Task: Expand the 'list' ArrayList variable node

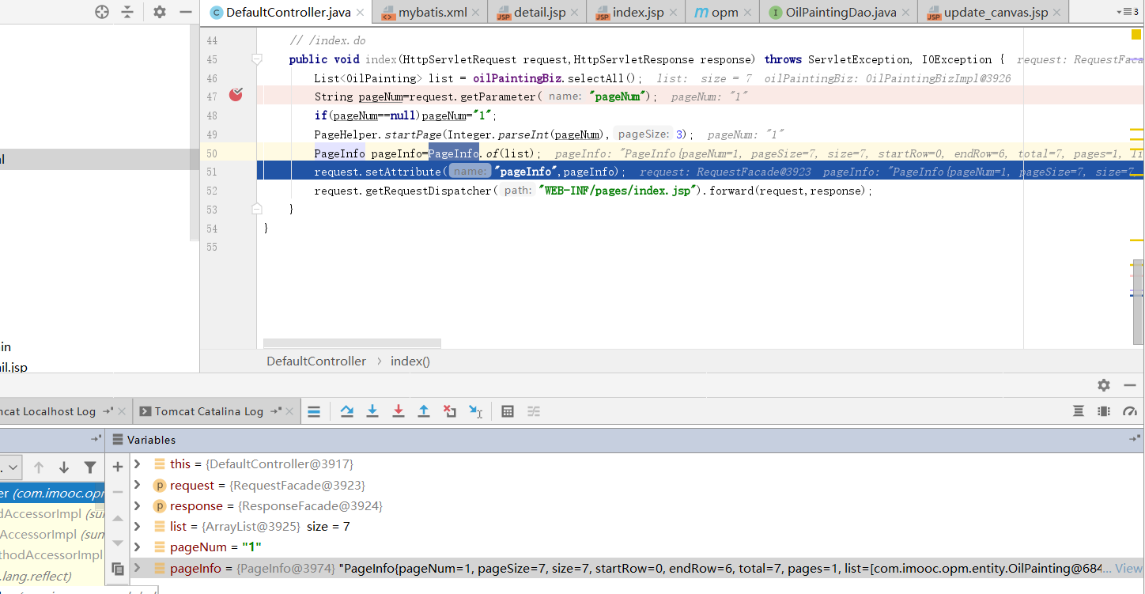Action: click(138, 526)
